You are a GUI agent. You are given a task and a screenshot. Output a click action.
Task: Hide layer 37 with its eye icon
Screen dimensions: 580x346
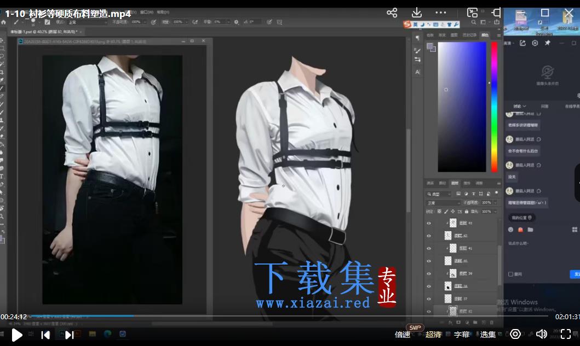click(x=429, y=299)
